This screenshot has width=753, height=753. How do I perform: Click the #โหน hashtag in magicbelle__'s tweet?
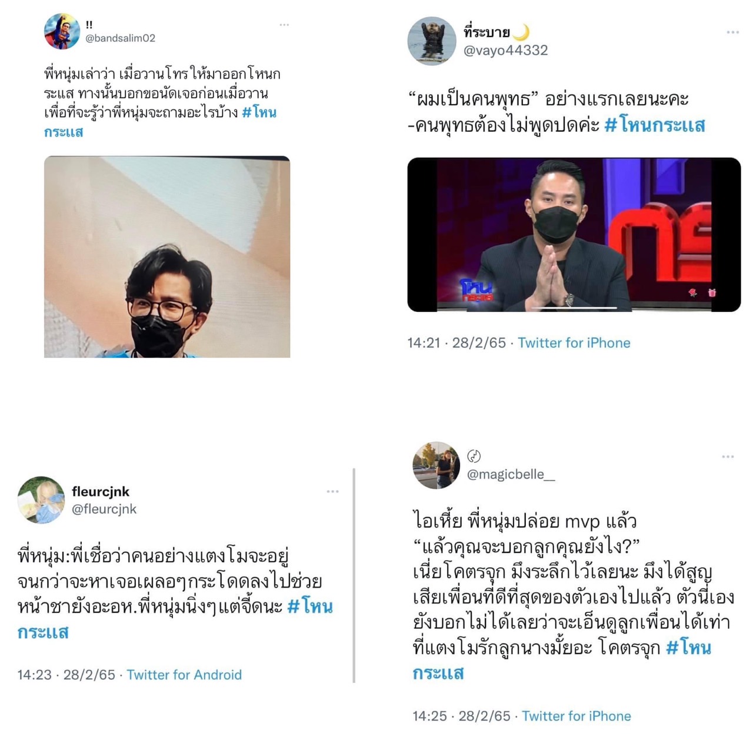pyautogui.click(x=688, y=648)
